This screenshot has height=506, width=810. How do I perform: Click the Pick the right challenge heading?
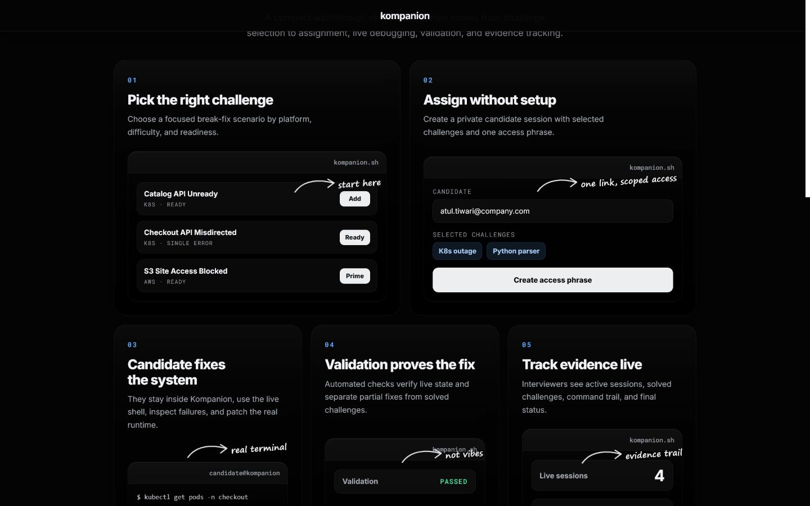pos(200,100)
